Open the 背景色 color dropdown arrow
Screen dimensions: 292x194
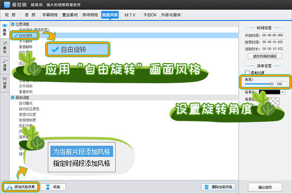tap(282, 92)
